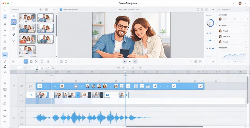250x128 pixels.
Task: Open the Megapticor dropdown in right panel header
Action: [227, 10]
